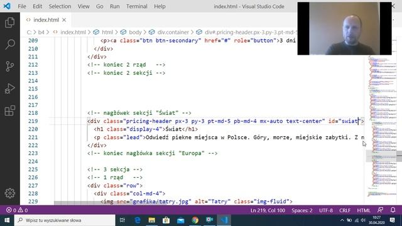Click the comment koniec nagłówka sekcji "Europa"

[152, 153]
